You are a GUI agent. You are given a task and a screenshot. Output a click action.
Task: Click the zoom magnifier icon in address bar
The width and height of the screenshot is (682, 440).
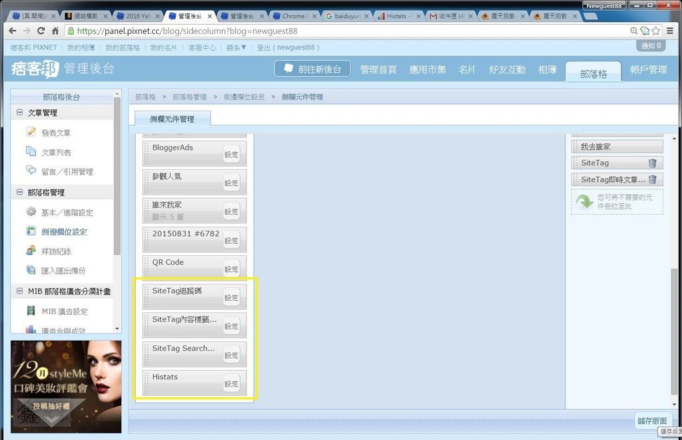point(634,31)
